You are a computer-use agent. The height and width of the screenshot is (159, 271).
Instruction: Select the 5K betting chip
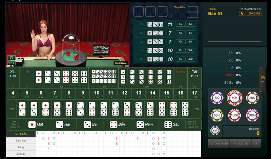coord(217,98)
